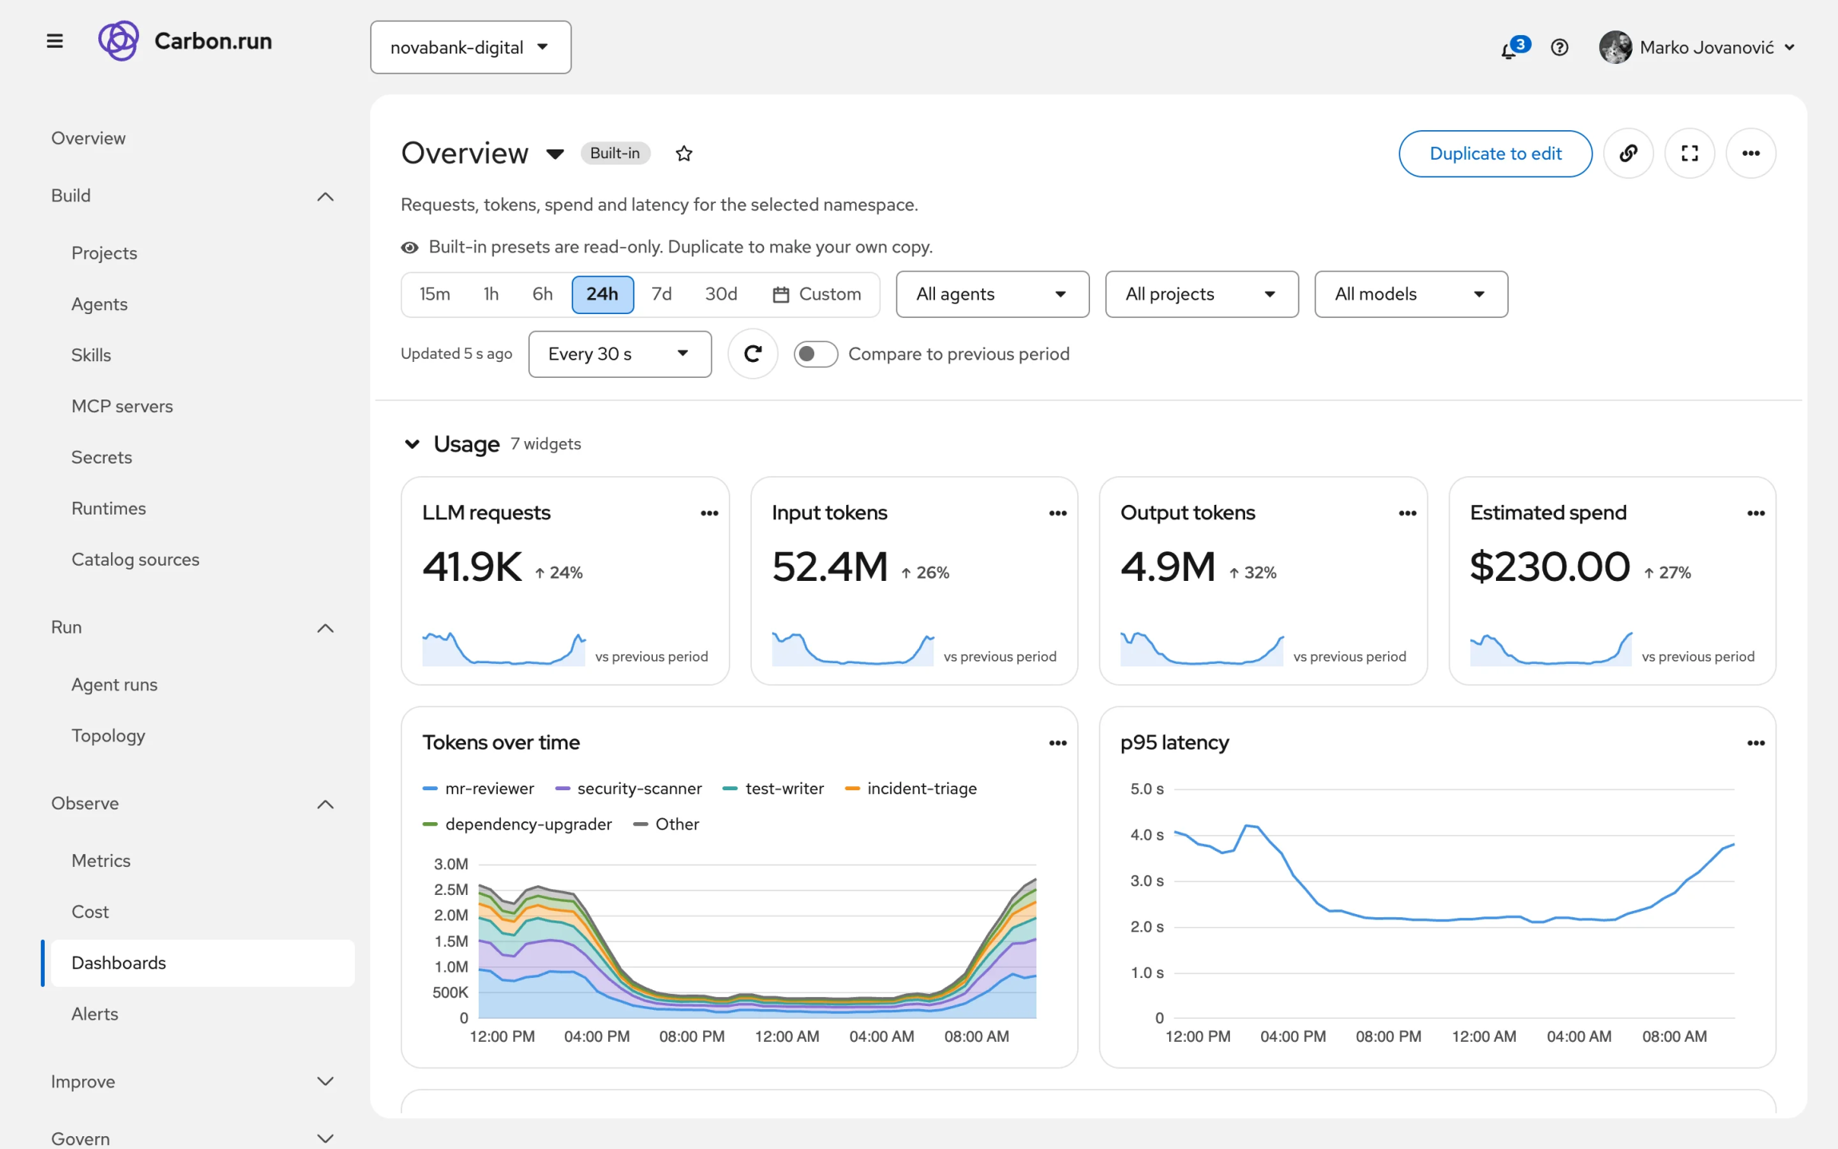Viewport: 1838px width, 1149px height.
Task: Select the 15m time range
Action: pos(435,294)
